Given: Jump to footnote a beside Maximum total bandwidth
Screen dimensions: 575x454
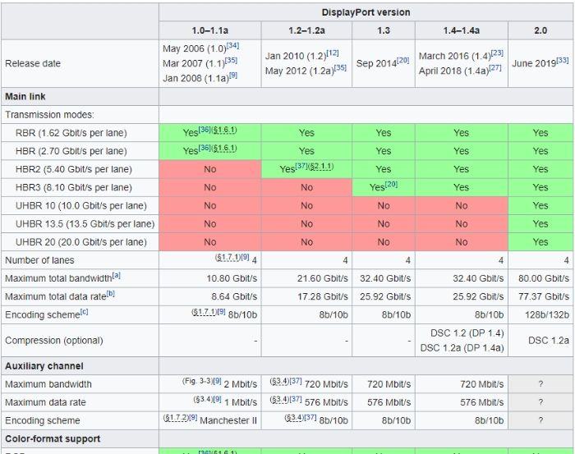Looking at the screenshot, I should pyautogui.click(x=117, y=276).
